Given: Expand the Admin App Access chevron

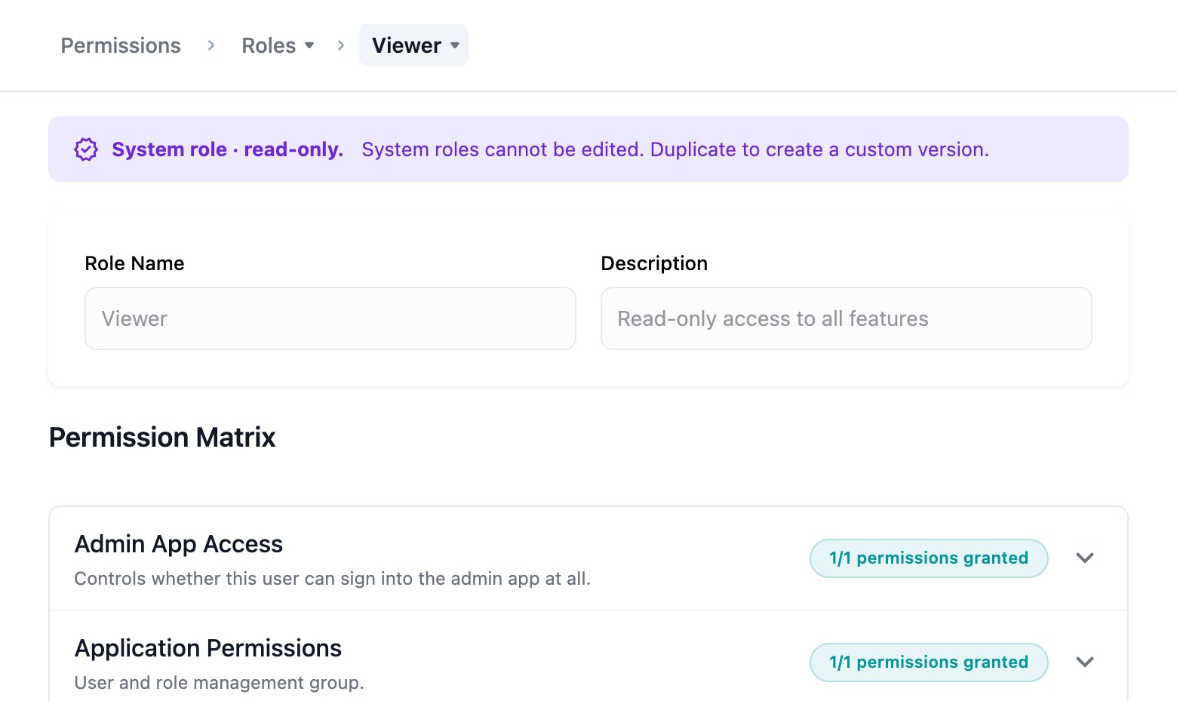Looking at the screenshot, I should click(x=1085, y=558).
